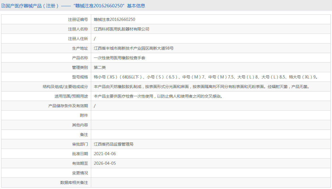Select company name 江西科邦医用乳胶器材有限公司
This screenshot has width=332, height=189.
[121, 29]
